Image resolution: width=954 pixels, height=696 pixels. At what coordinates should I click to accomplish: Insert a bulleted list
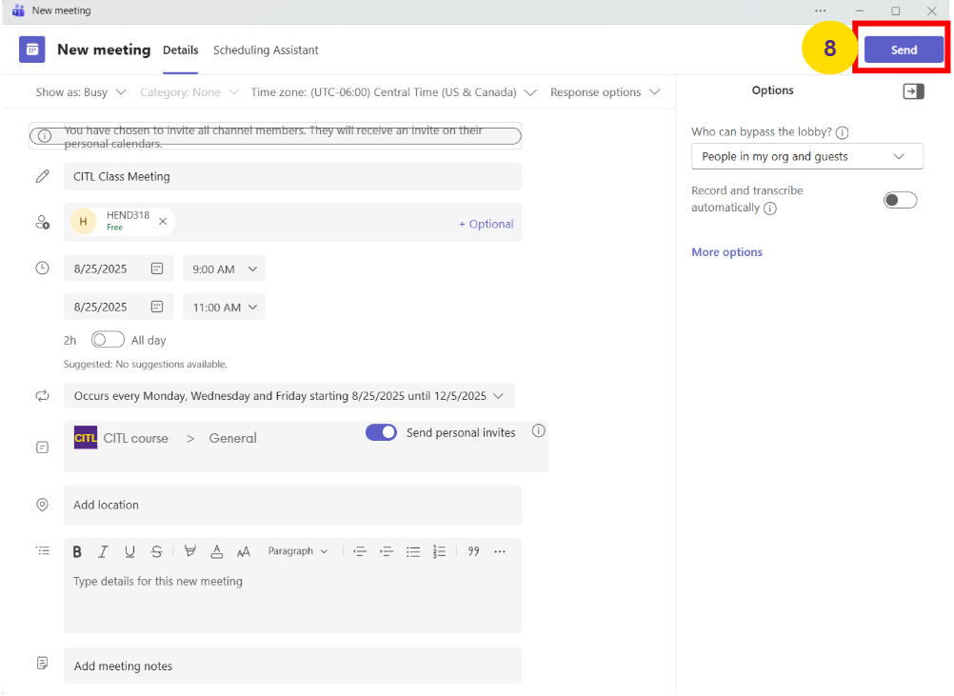[x=413, y=551]
